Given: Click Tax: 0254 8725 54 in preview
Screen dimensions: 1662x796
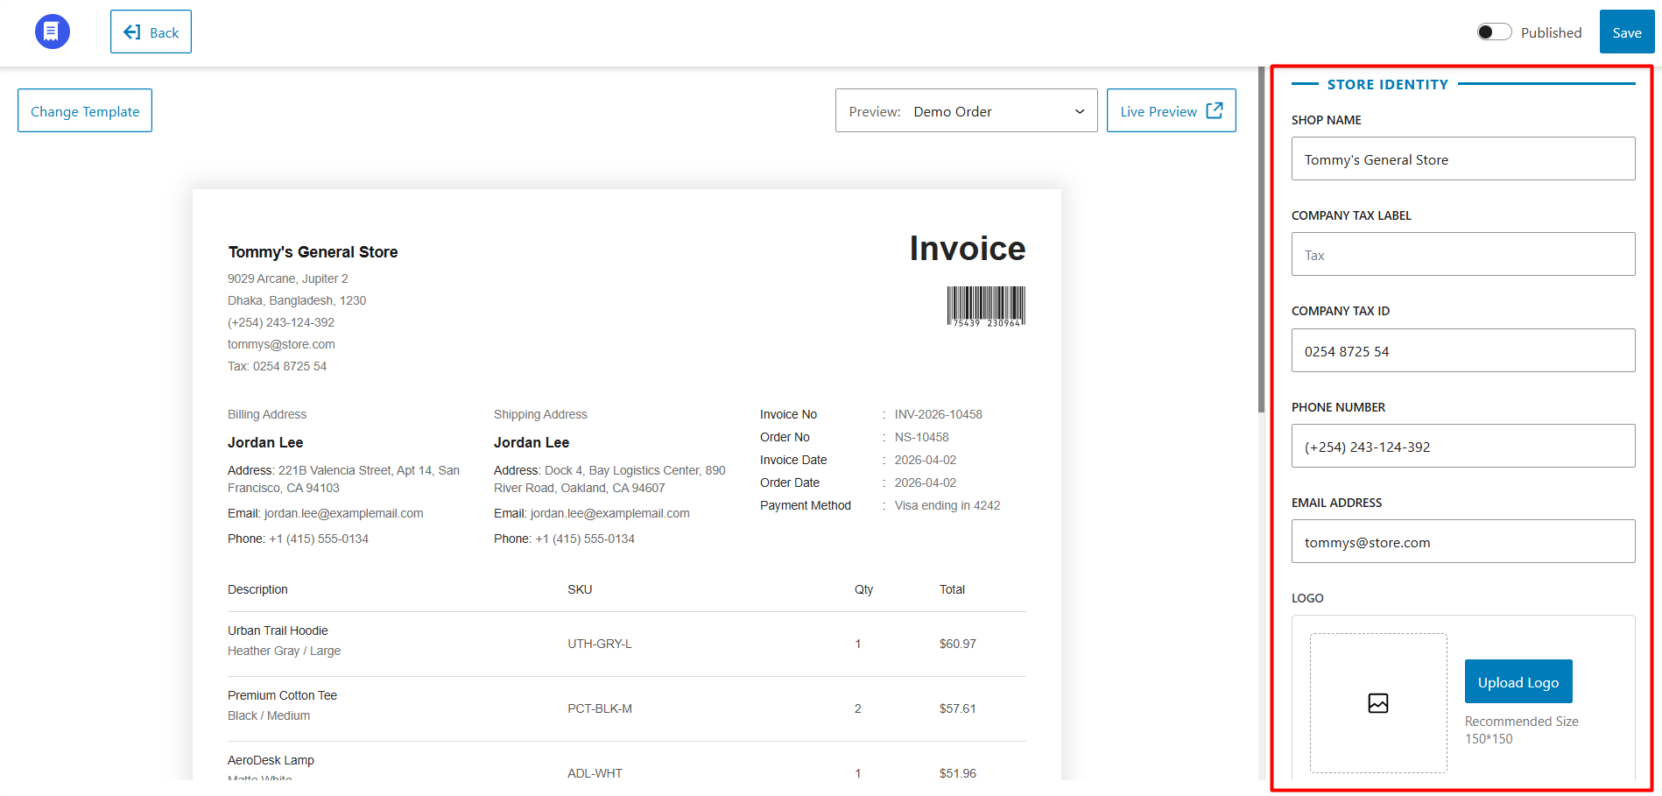Looking at the screenshot, I should tap(277, 366).
